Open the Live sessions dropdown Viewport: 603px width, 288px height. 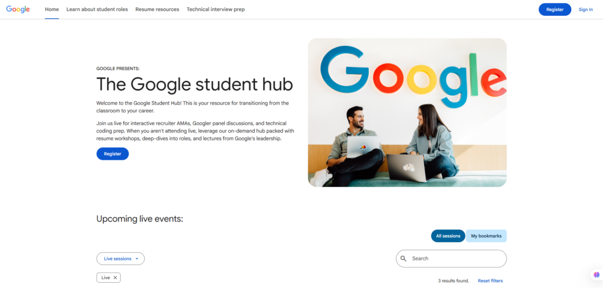click(x=120, y=259)
